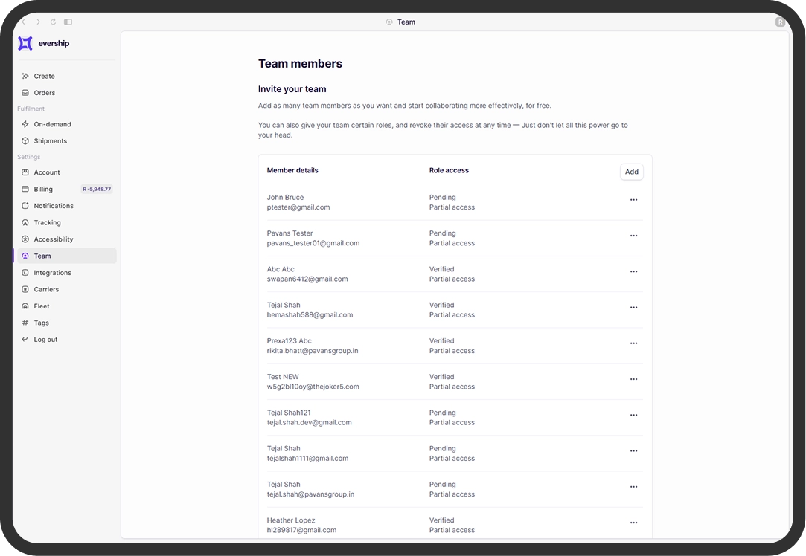Navigate to Carriers in sidebar
The image size is (806, 556).
[x=46, y=289]
